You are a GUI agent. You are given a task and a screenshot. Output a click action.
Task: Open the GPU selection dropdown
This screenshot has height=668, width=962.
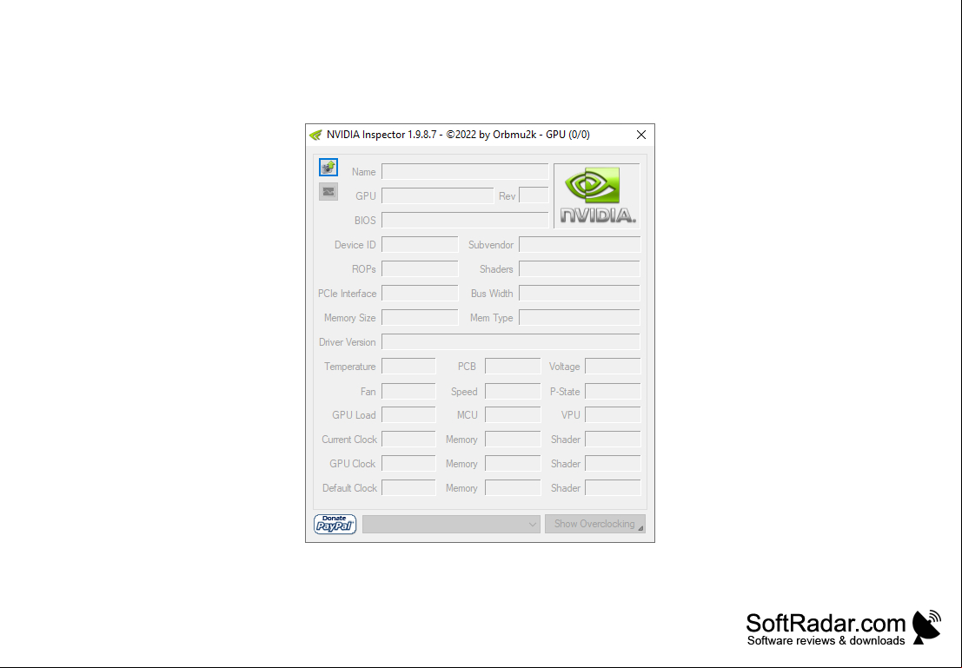452,524
